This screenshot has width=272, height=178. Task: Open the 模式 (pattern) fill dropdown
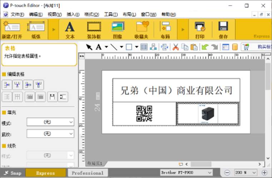point(50,122)
